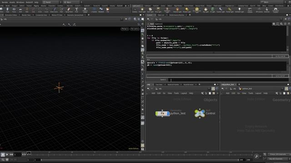This screenshot has height=163, width=291.
Task: Click parameter pane info icon
Action: 285,24
